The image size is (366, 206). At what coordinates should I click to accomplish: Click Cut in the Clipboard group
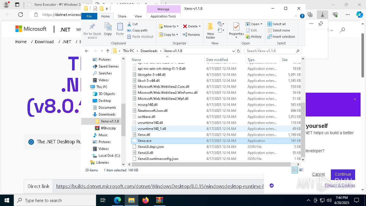pos(132,24)
